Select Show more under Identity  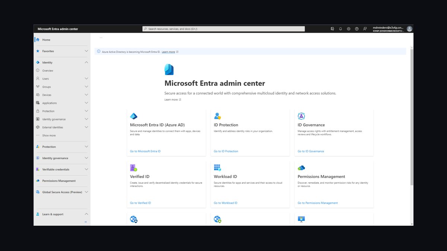pyautogui.click(x=49, y=135)
